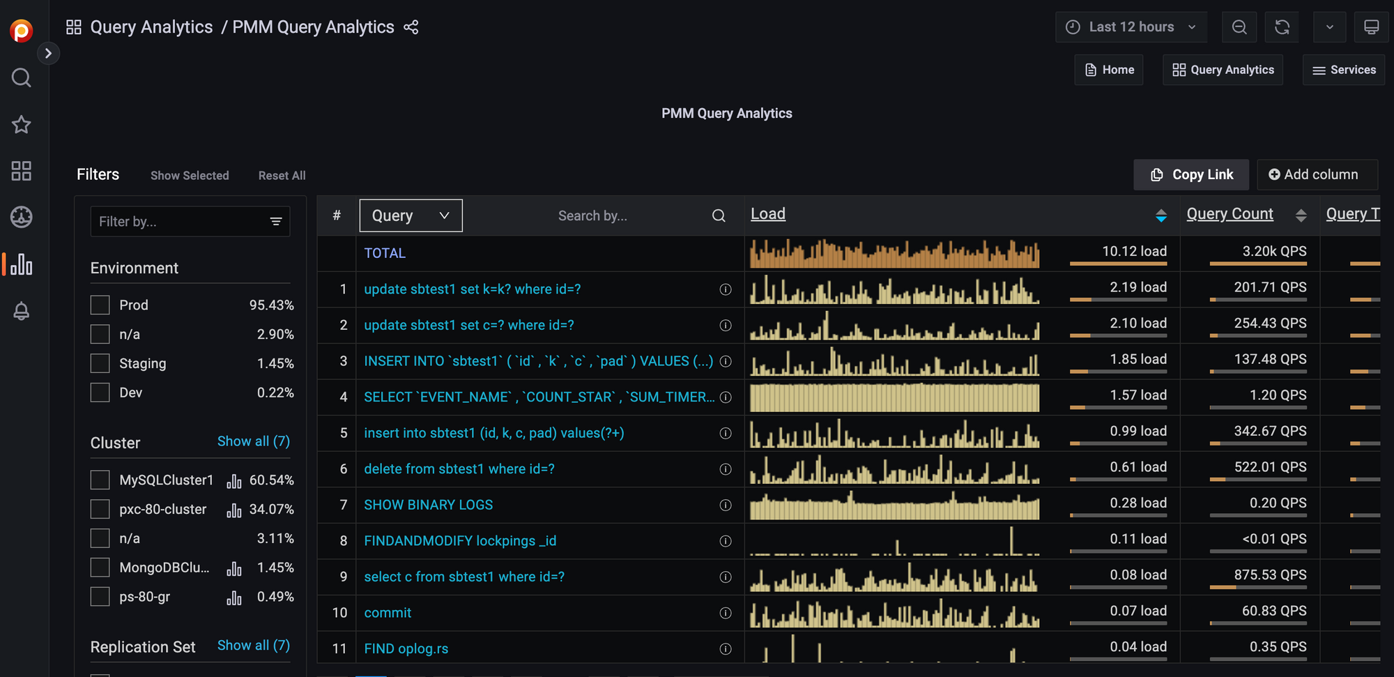Expand Cluster list with Show all (7)

[254, 441]
